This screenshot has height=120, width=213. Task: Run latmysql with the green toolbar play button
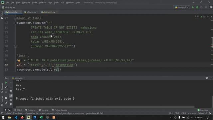coord(193,7)
